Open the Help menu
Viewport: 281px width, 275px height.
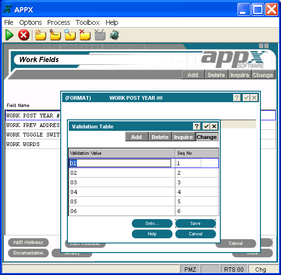click(112, 22)
